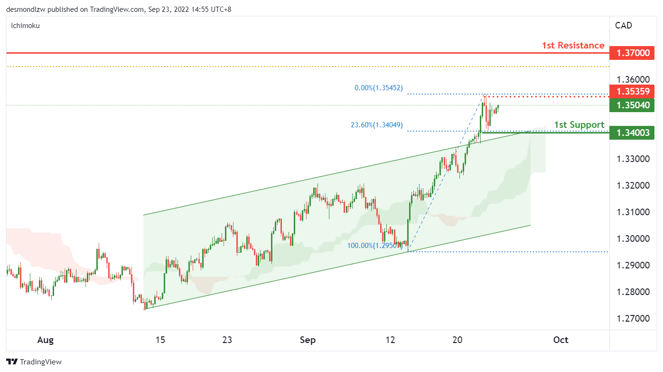The image size is (663, 372).
Task: Select the orange dotted horizontal line
Action: [x=285, y=67]
